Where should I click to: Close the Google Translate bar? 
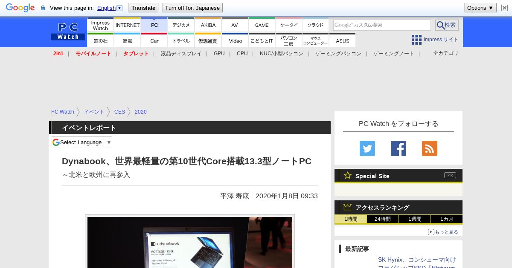tap(504, 8)
